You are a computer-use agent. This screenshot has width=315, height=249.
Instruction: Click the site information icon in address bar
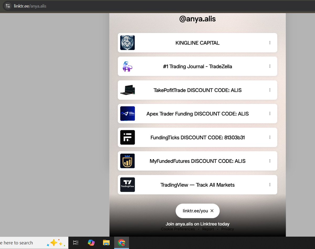8,6
